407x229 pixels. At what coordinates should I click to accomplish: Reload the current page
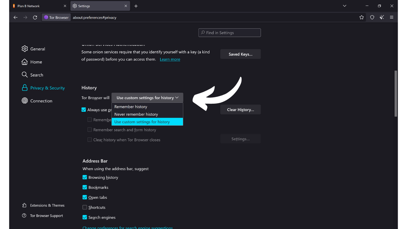35,17
